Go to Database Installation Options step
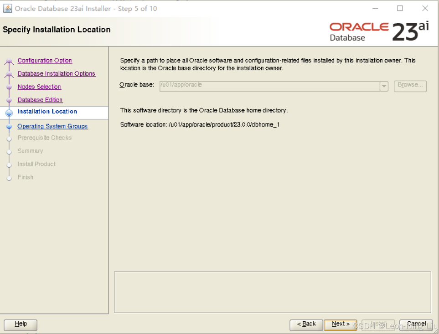 tap(57, 73)
